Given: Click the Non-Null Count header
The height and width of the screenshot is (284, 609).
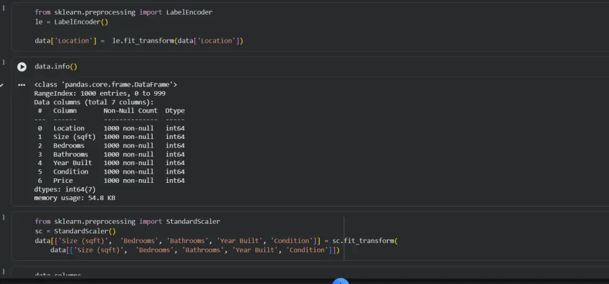Looking at the screenshot, I should point(130,111).
